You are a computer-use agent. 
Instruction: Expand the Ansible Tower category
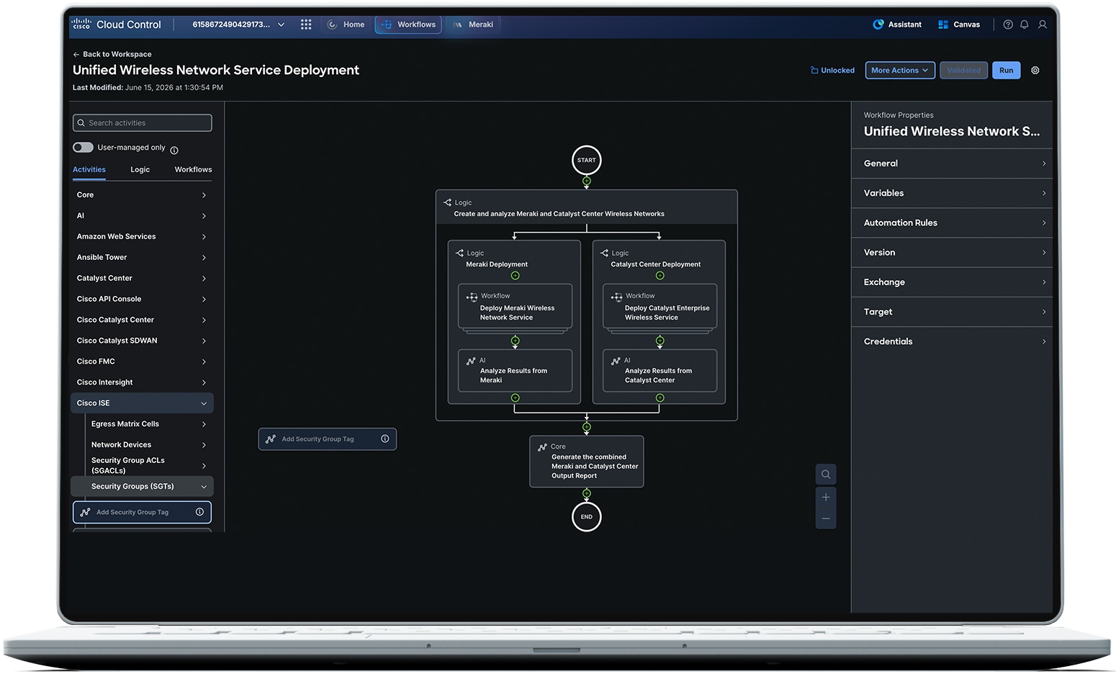click(142, 258)
